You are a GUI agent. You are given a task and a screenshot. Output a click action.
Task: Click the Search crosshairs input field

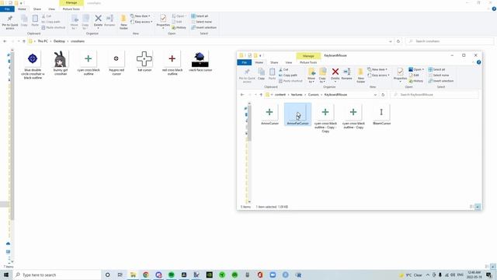[450, 41]
